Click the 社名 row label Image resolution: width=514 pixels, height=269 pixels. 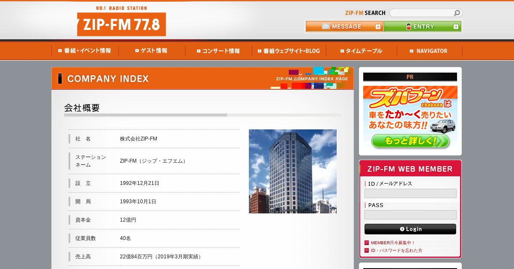pyautogui.click(x=83, y=139)
